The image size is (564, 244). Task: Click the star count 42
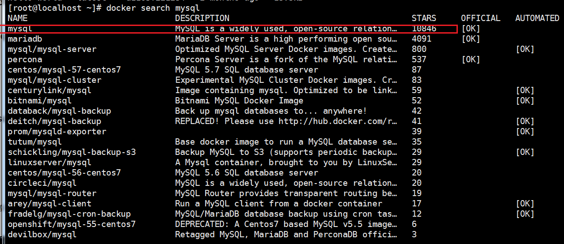417,111
